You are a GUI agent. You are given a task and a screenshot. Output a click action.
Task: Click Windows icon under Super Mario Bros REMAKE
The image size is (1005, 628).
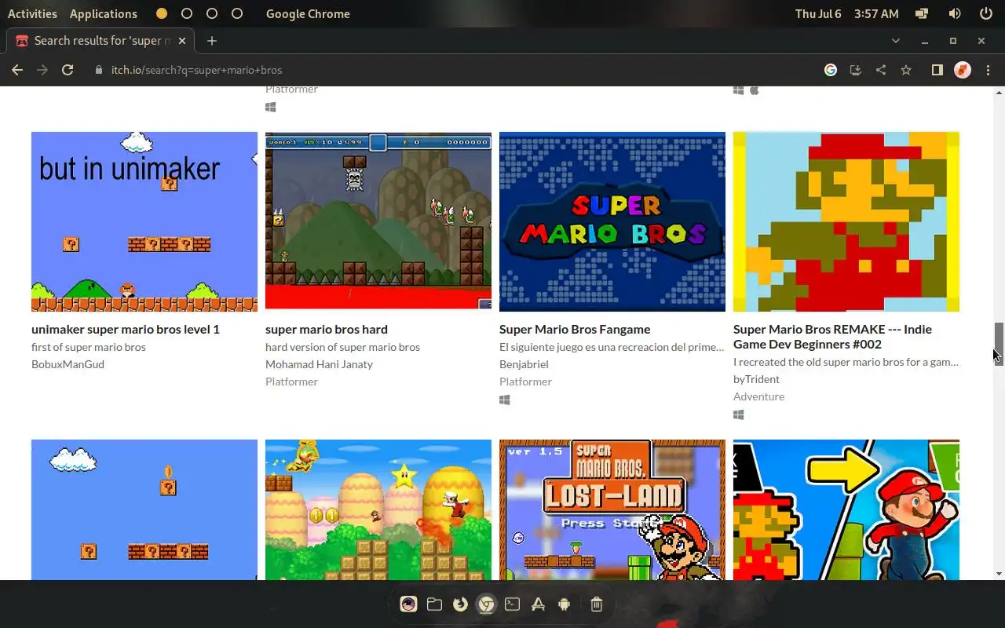click(739, 414)
